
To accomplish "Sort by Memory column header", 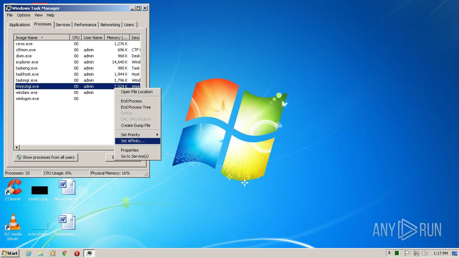I will (x=117, y=38).
